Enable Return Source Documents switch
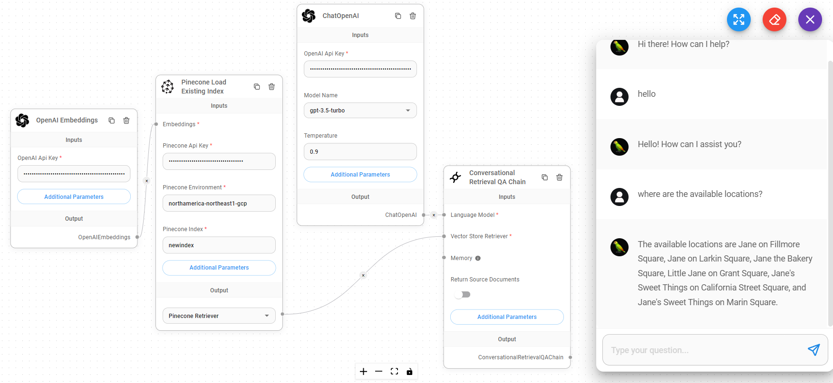 pyautogui.click(x=463, y=295)
